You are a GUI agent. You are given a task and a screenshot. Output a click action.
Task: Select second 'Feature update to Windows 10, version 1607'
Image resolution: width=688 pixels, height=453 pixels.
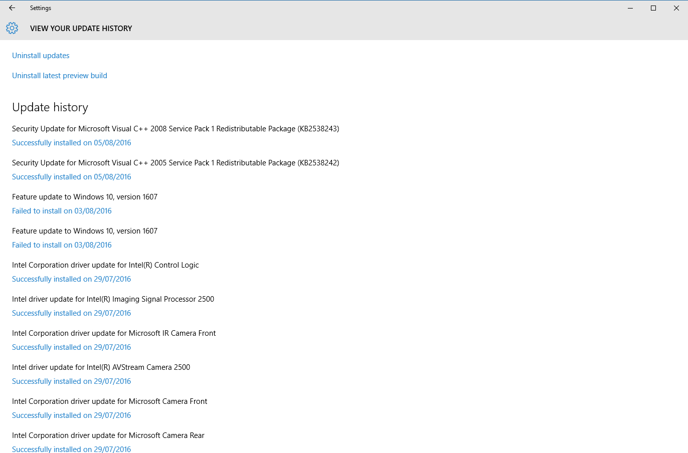(85, 231)
